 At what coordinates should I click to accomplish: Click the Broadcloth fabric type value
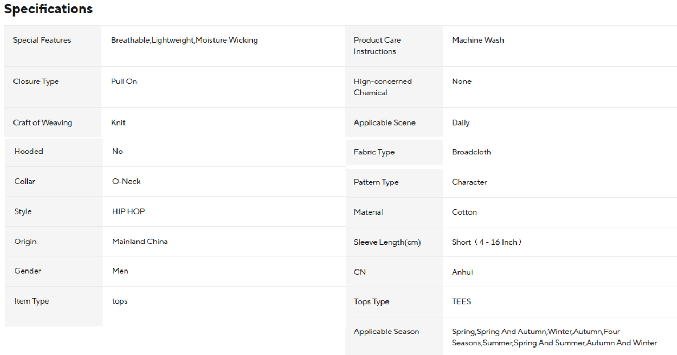[472, 152]
